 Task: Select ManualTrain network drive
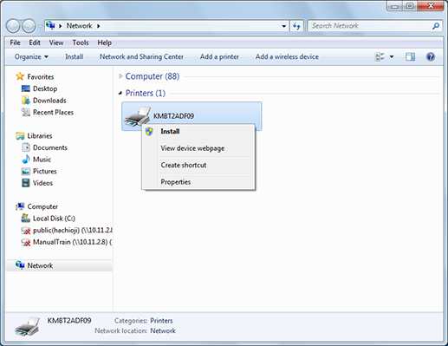pyautogui.click(x=67, y=242)
